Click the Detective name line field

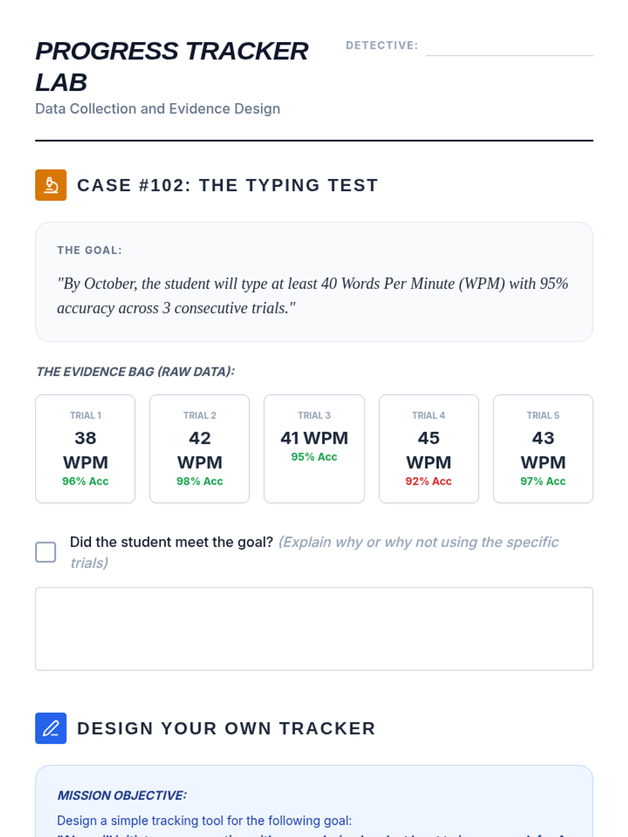(509, 47)
